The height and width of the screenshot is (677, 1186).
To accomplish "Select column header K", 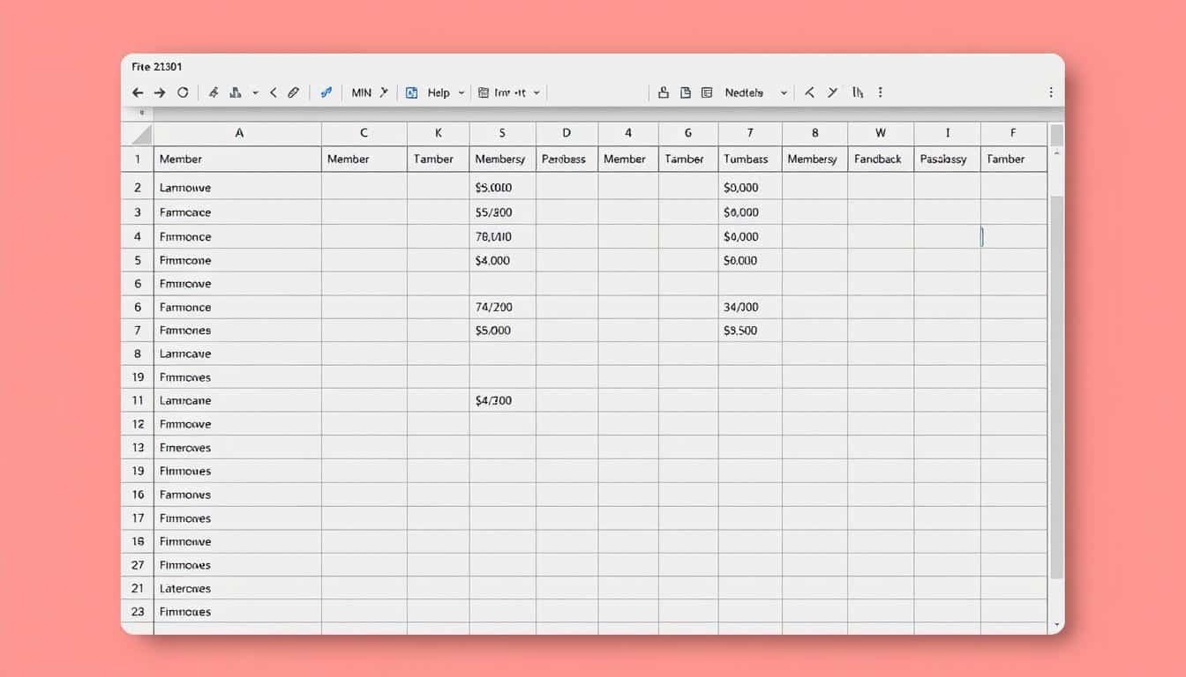I will pos(438,134).
